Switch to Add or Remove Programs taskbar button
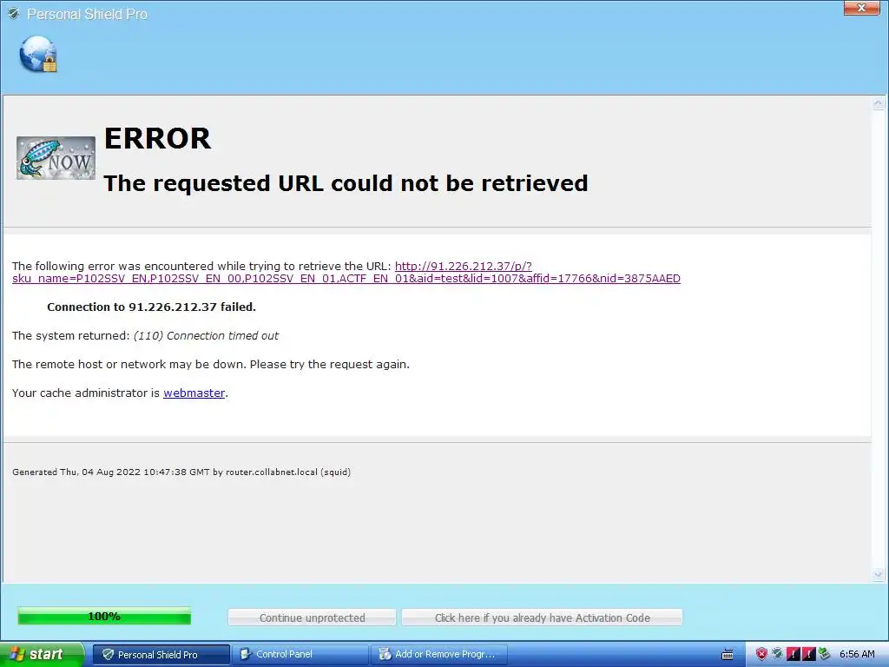Image resolution: width=889 pixels, height=667 pixels. (439, 655)
